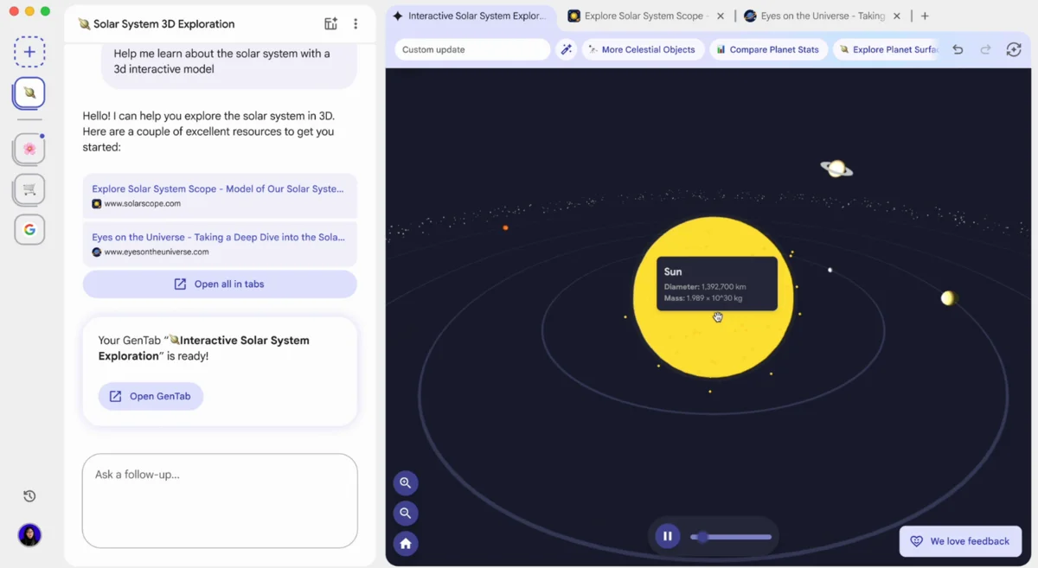Pause the orbit animation
The image size is (1038, 568).
pos(667,536)
